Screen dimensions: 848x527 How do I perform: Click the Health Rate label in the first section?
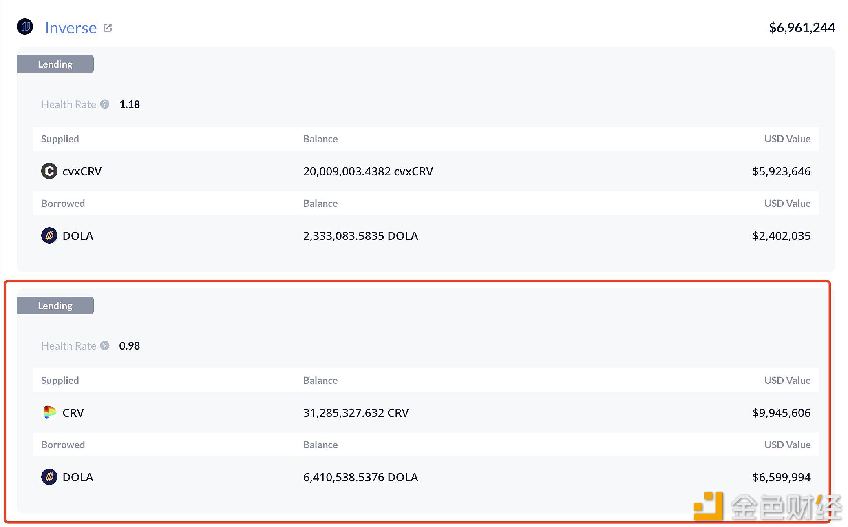[68, 104]
